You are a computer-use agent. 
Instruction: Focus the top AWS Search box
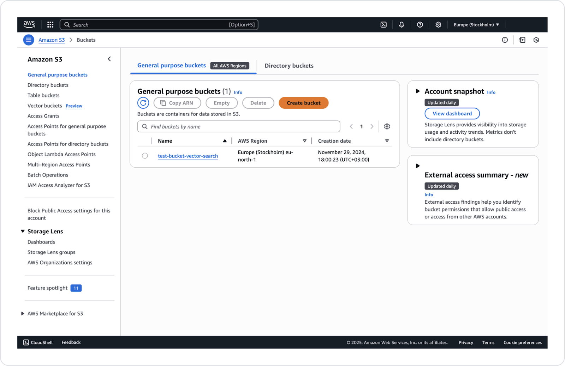point(159,25)
